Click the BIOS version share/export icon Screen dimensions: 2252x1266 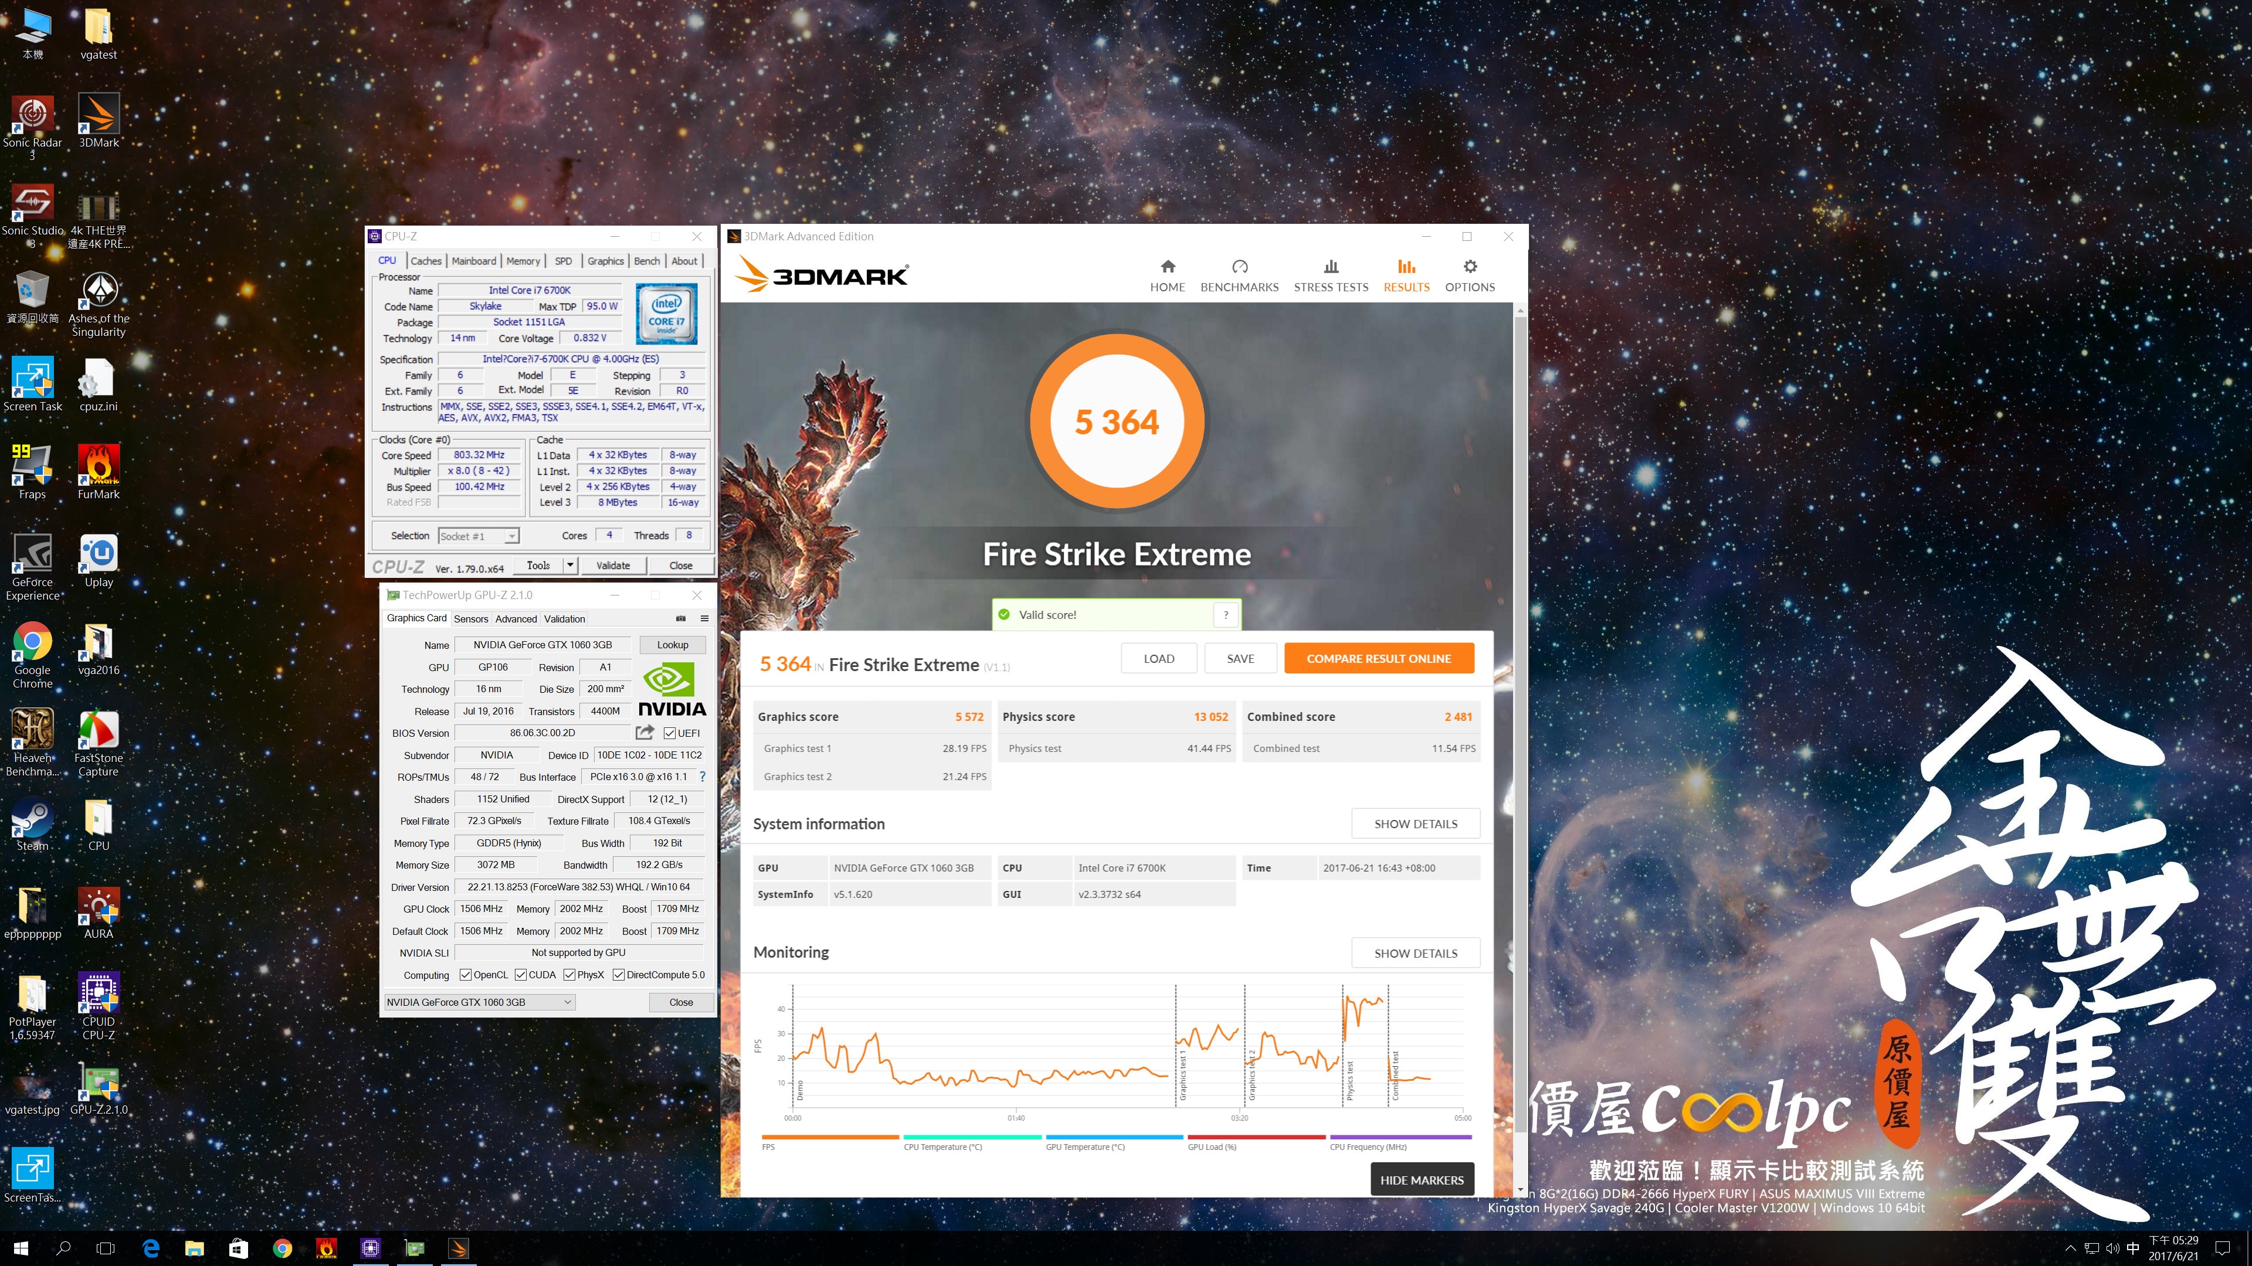(645, 732)
